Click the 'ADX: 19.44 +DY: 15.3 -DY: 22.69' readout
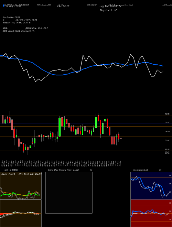172x227 pixels. 22,174
